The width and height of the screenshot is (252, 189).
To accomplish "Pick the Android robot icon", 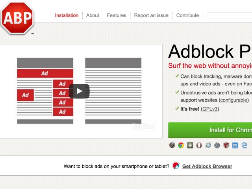I will click(190, 145).
